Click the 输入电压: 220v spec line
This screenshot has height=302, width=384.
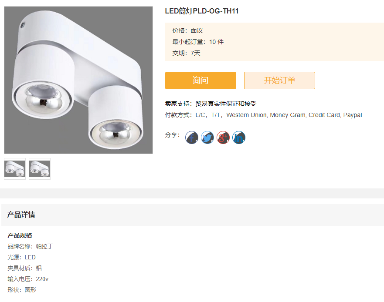click(x=28, y=279)
